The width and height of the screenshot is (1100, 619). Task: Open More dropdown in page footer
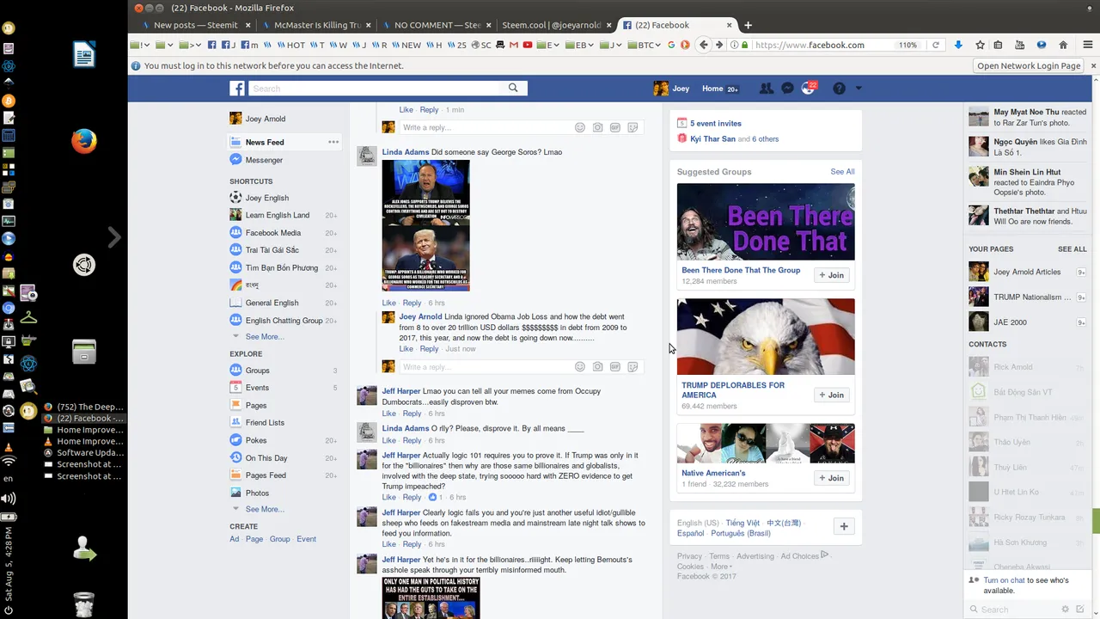(x=721, y=567)
